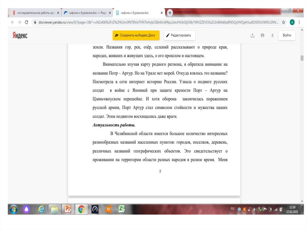Viewport: 307px width, 230px height.
Task: Click the docviewer.yandex.ru address bar
Action: coord(159,22)
